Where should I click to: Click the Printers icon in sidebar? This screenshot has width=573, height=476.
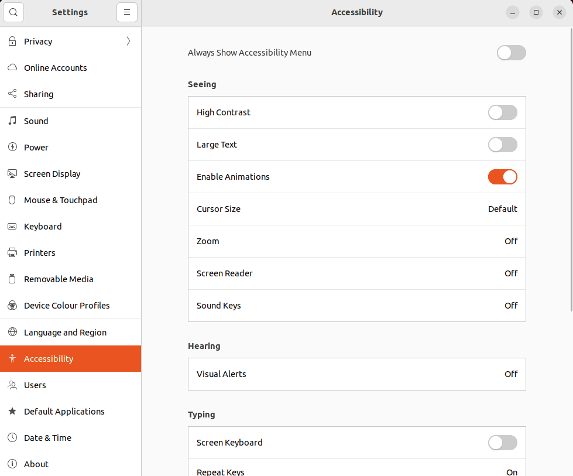(12, 252)
